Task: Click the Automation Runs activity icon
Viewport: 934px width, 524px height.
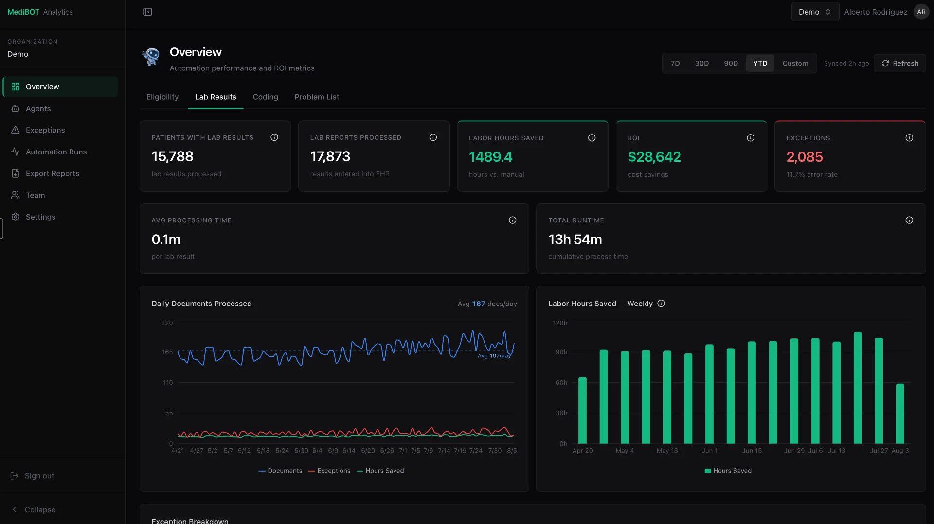Action: click(16, 152)
